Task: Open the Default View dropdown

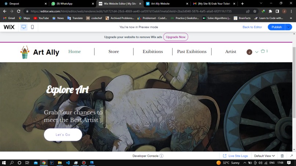Action: point(264,156)
